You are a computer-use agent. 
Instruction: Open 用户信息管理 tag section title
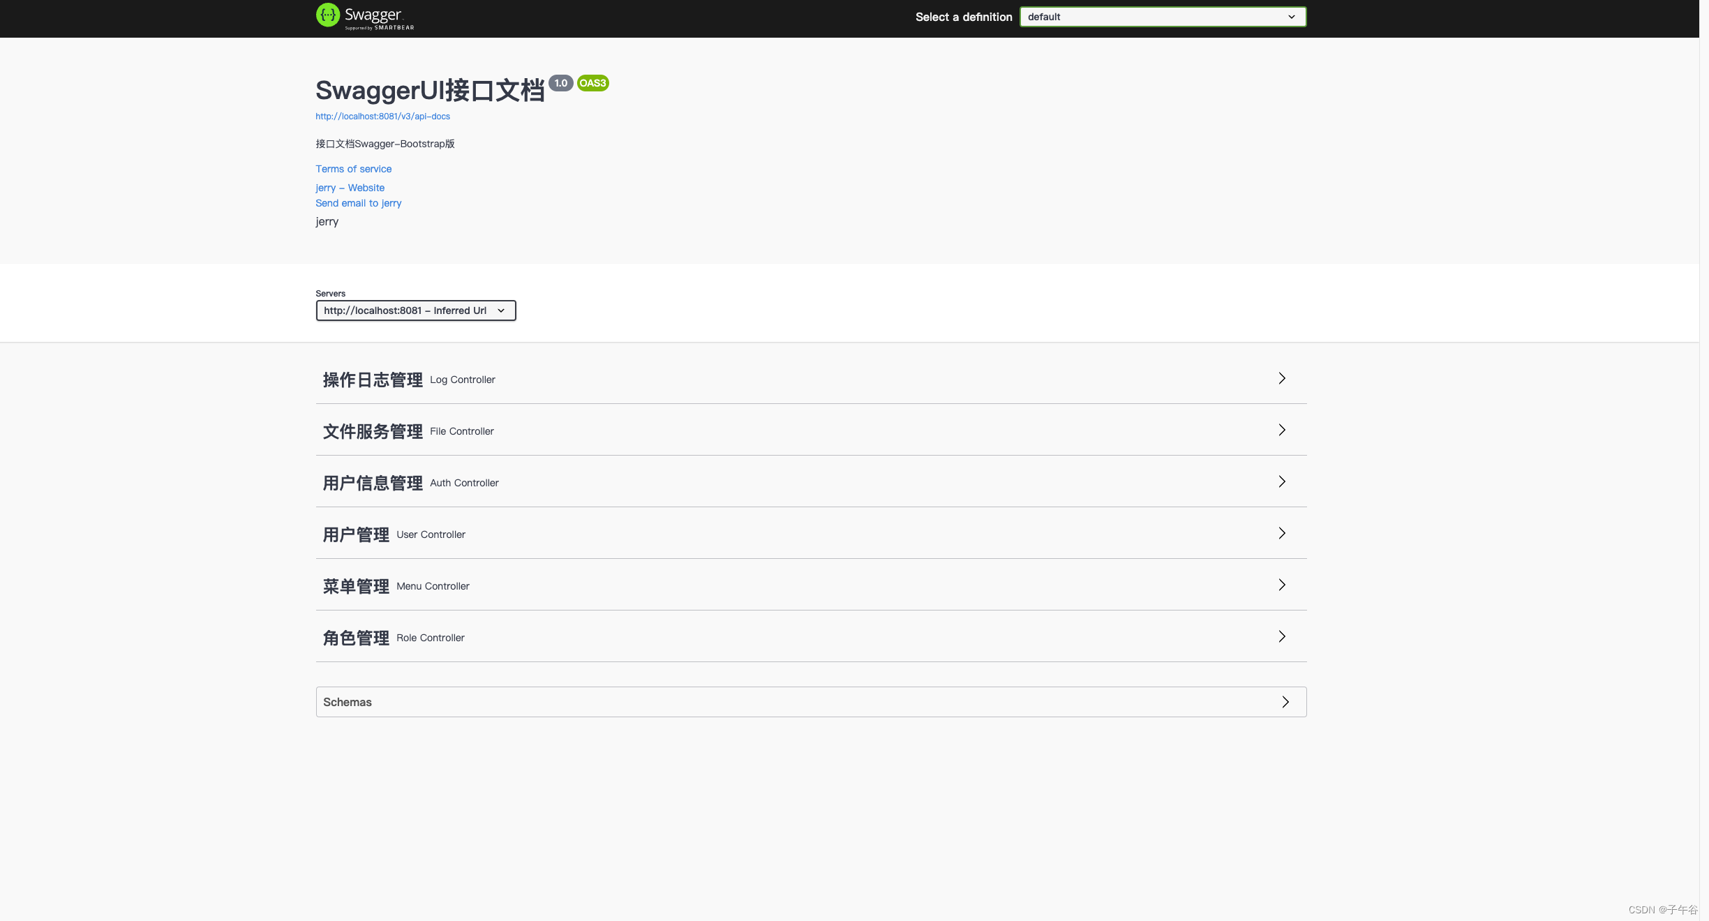click(373, 483)
